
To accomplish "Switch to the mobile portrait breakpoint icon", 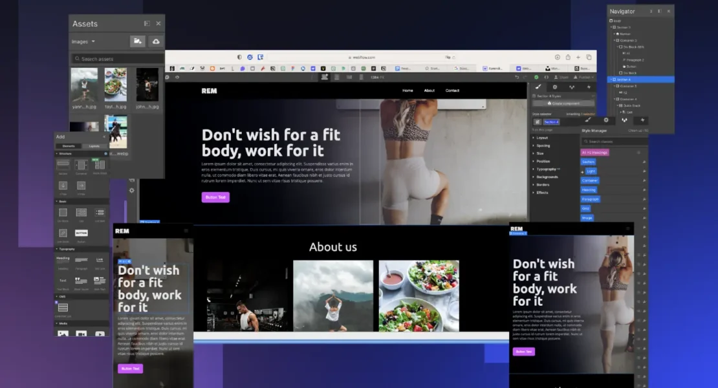I will coord(362,76).
